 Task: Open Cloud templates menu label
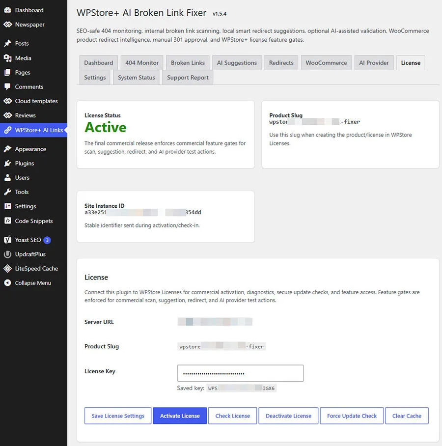tap(36, 101)
